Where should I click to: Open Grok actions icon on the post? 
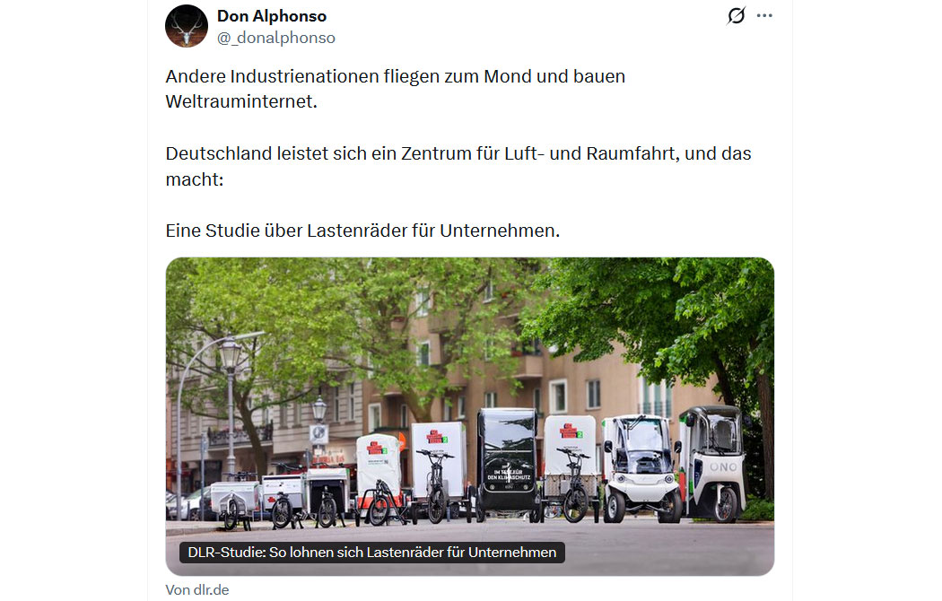point(736,15)
